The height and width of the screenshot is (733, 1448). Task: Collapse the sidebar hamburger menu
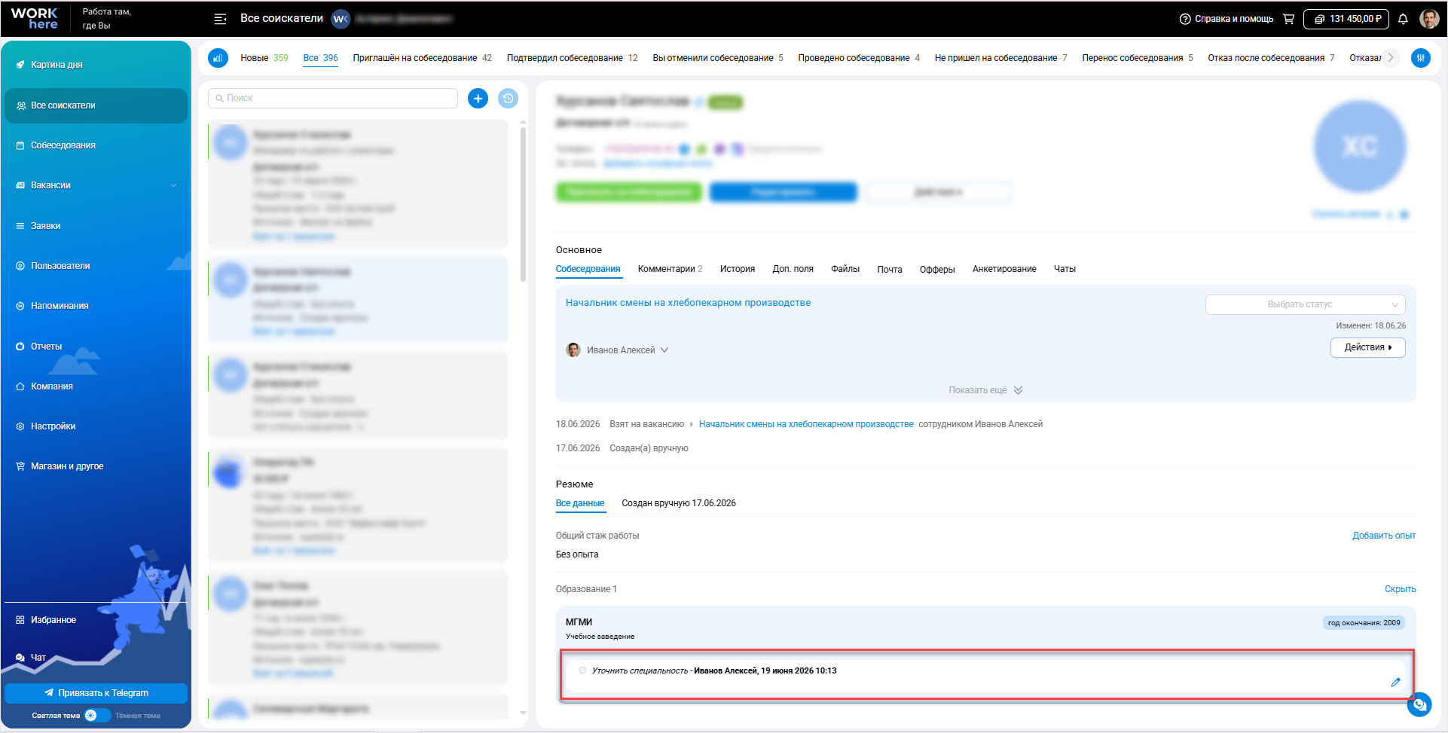tap(220, 19)
